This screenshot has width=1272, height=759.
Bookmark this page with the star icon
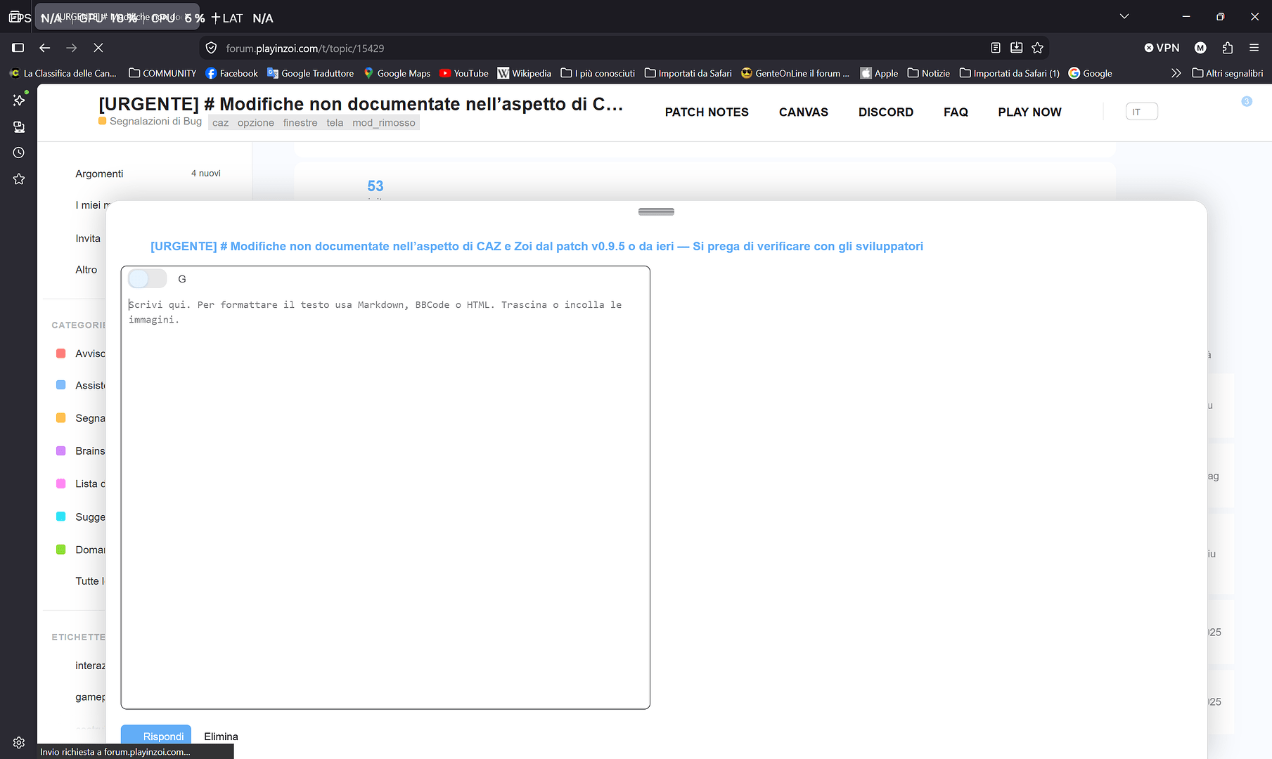(x=1038, y=48)
